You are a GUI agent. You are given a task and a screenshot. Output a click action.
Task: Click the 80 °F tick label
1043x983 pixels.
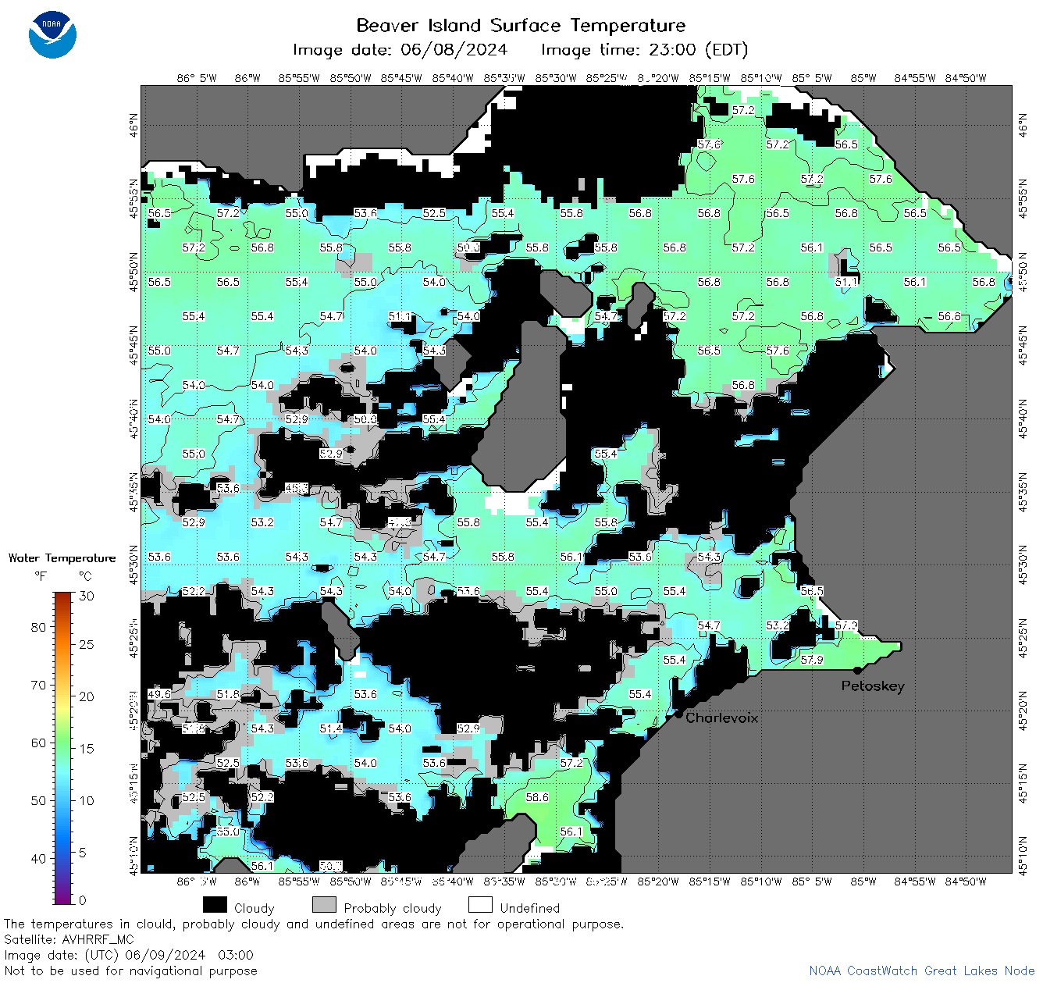[38, 627]
